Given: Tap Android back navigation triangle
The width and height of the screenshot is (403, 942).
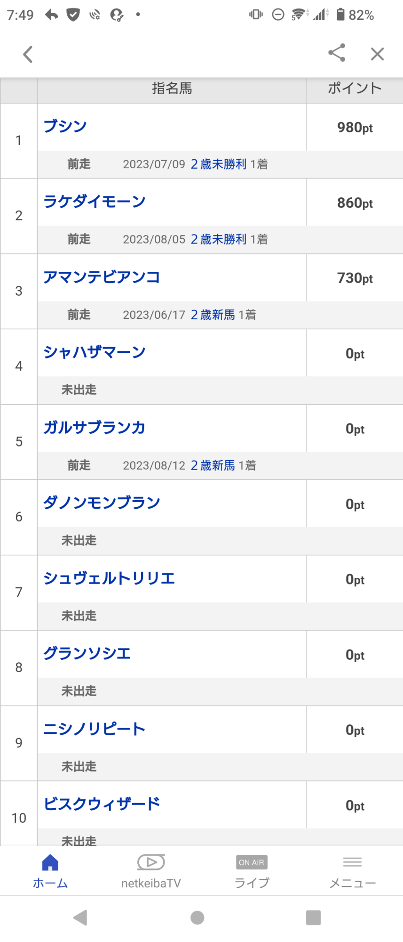Looking at the screenshot, I should [x=80, y=918].
